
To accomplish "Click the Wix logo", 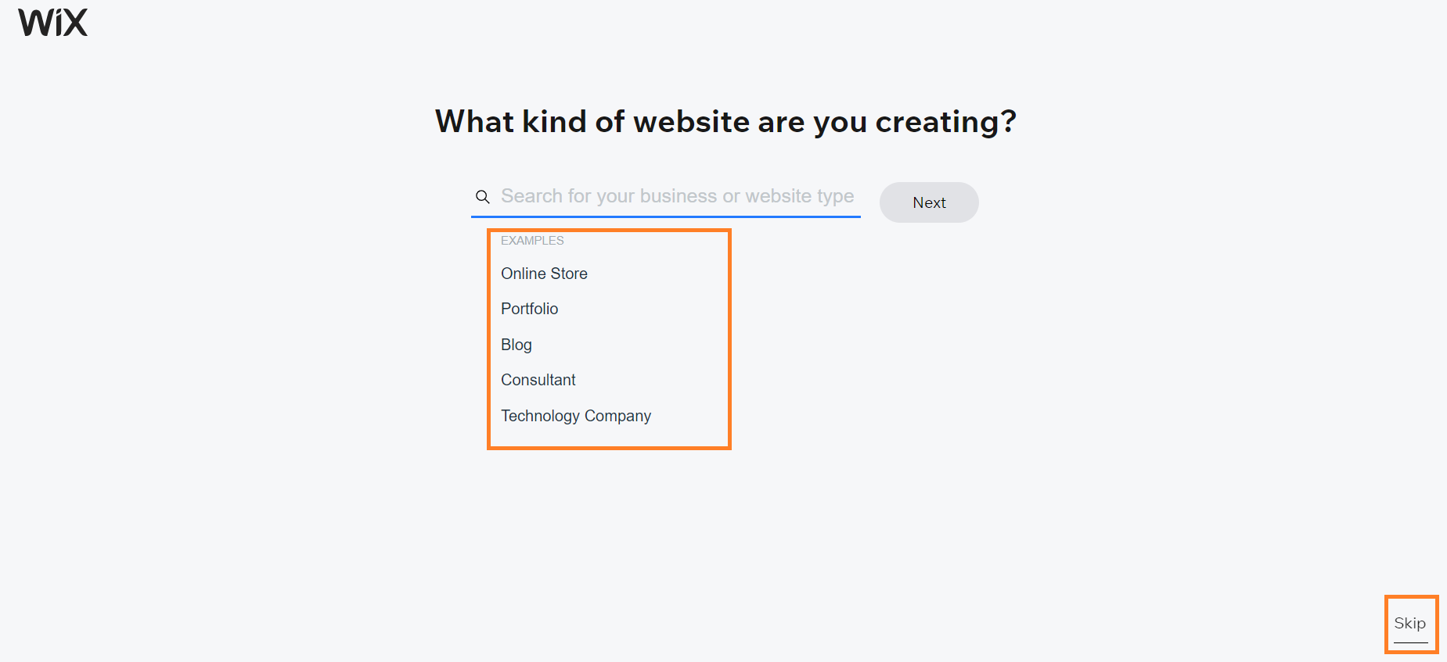I will 53,23.
